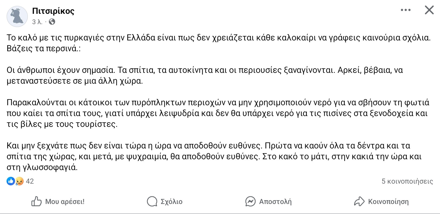
Task: Click the blue like reaction icon
Action: (x=11, y=181)
